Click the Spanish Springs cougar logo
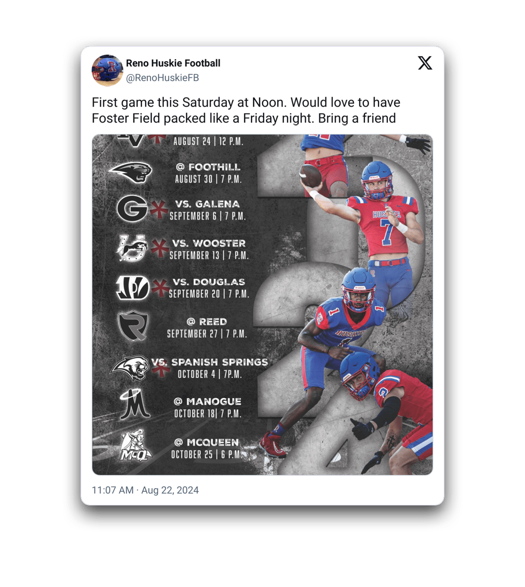The width and height of the screenshot is (525, 587). [131, 367]
